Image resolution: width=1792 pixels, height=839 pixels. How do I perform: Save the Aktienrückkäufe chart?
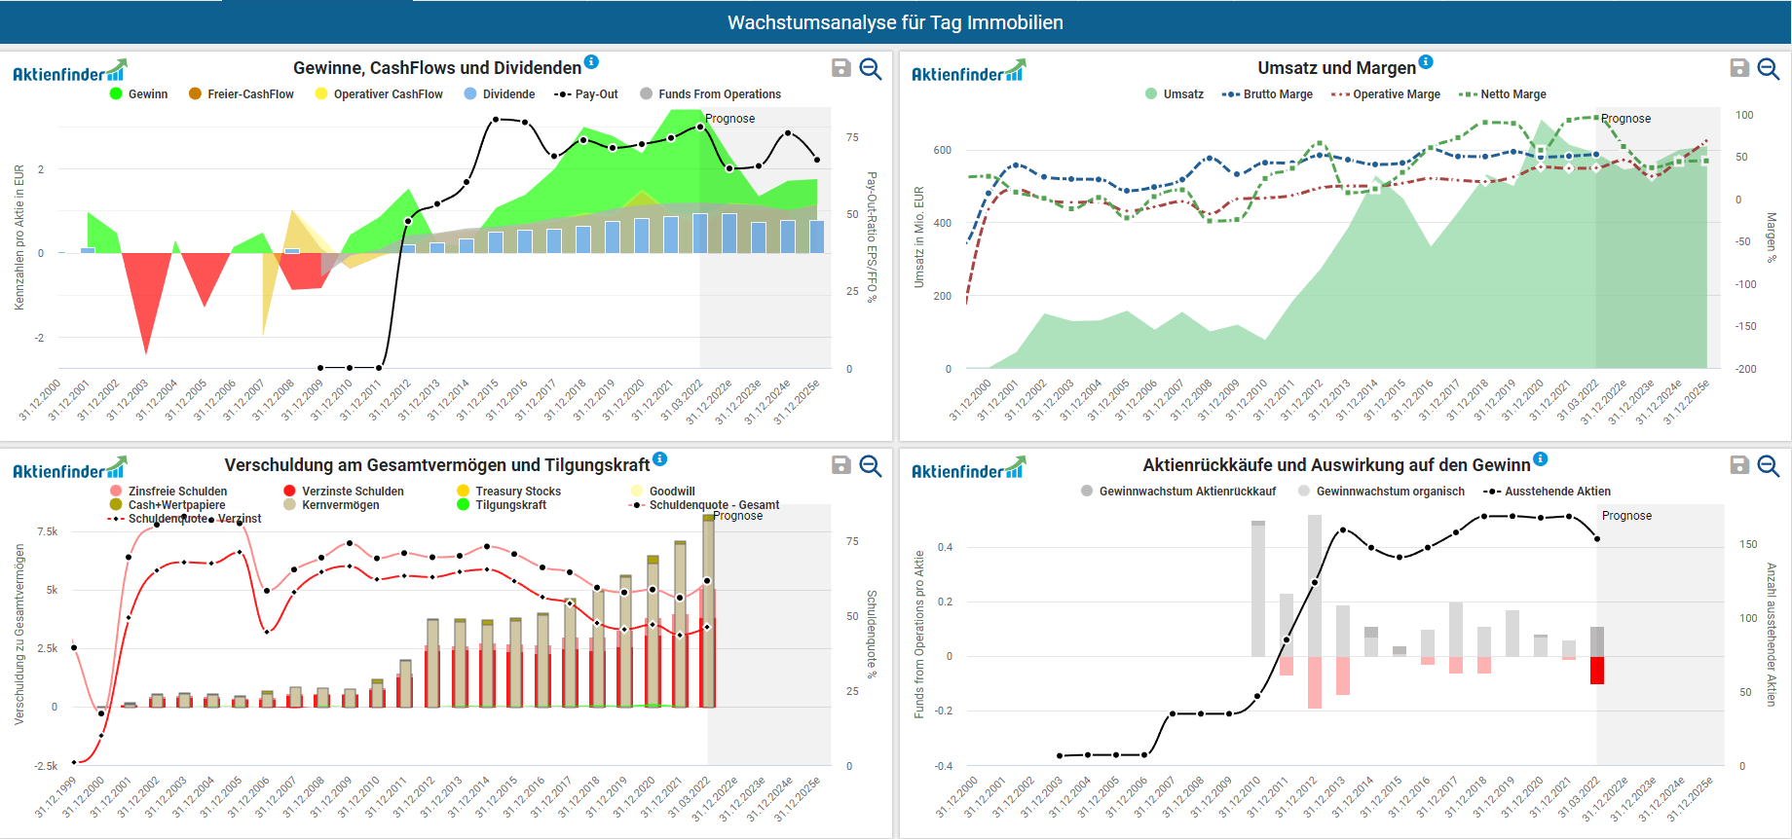(1739, 465)
